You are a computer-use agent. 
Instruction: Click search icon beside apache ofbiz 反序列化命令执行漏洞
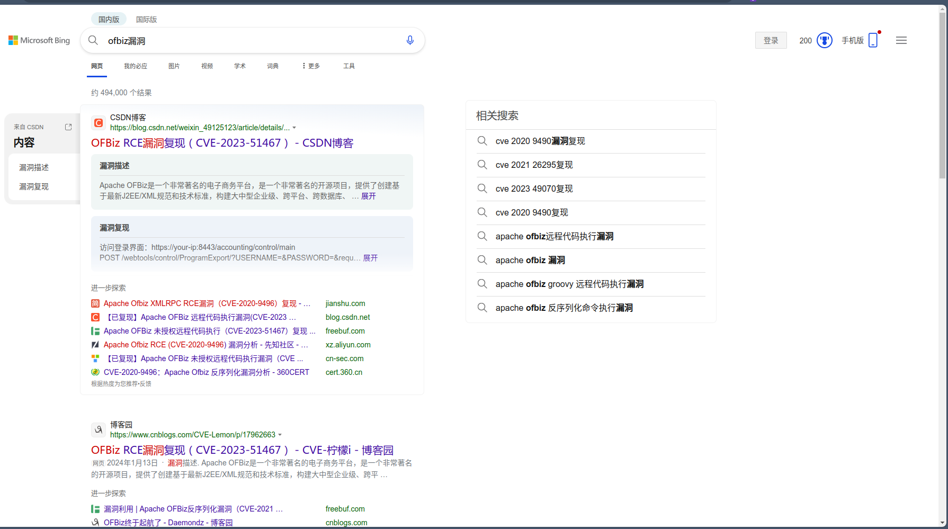point(482,308)
